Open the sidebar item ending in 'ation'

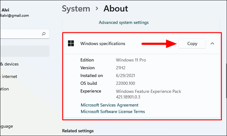point(4,89)
